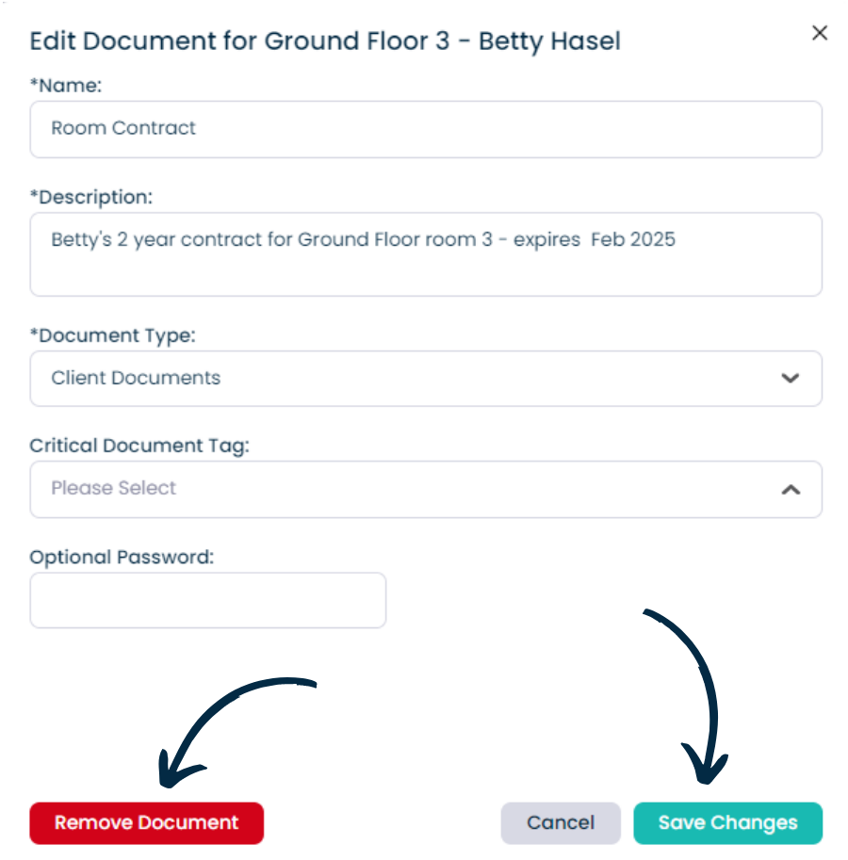Click the Optional Password: label
Viewport: 848px width, 860px height.
pyautogui.click(x=122, y=558)
